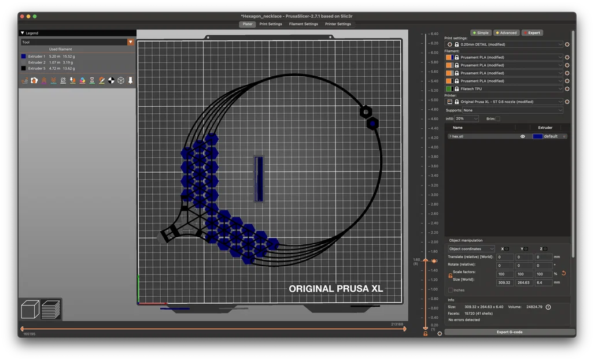Click Extruder 1 blue legend swatch
Viewport: 594px width, 361px height.
pyautogui.click(x=24, y=57)
